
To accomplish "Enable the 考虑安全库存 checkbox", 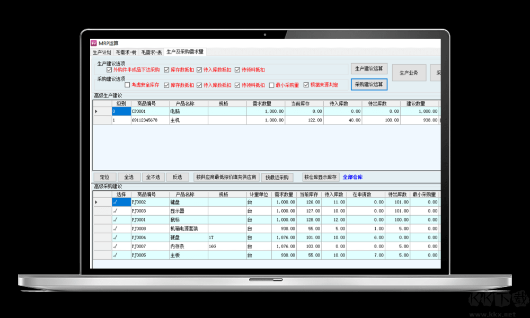I will [x=127, y=85].
